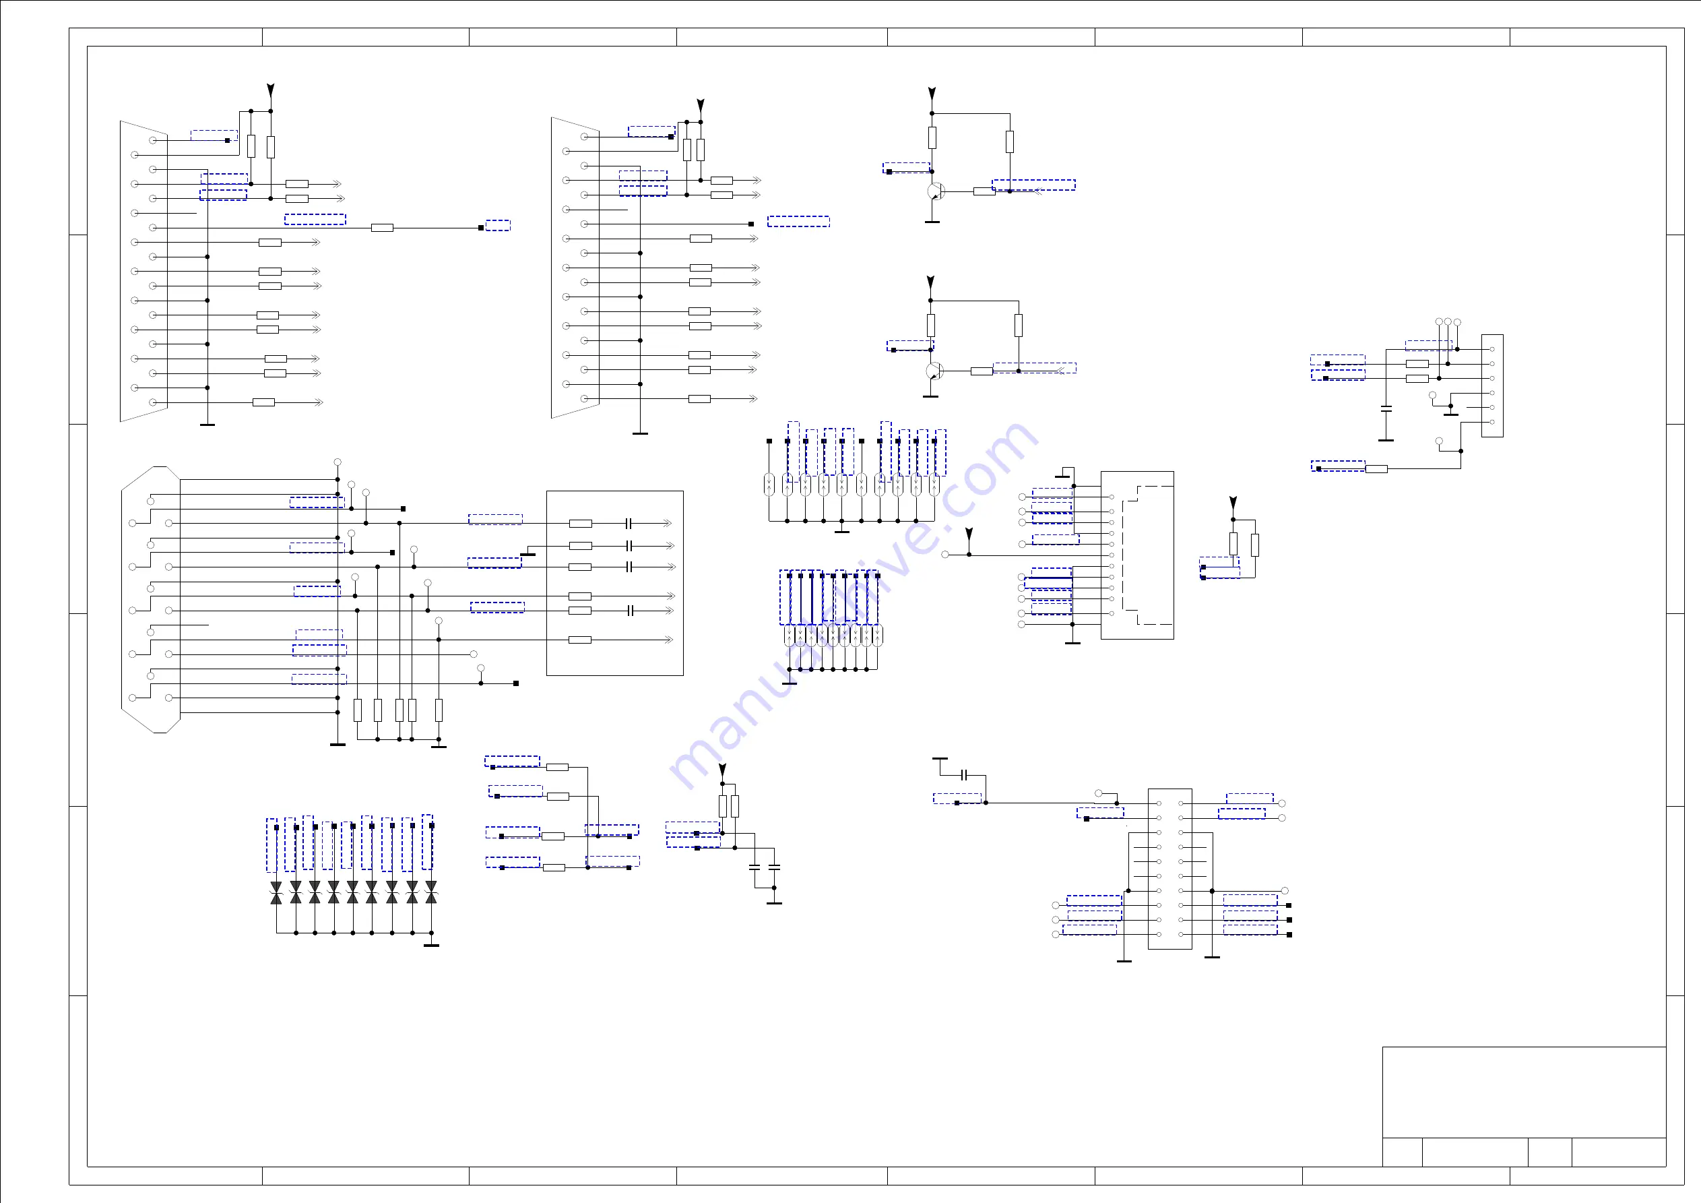The image size is (1701, 1203).
Task: Select the power arrow above the top-left connector
Action: coord(270,91)
